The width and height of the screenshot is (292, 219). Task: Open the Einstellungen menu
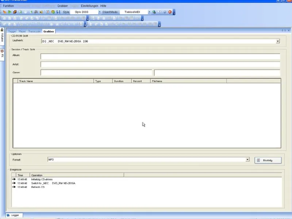89,6
